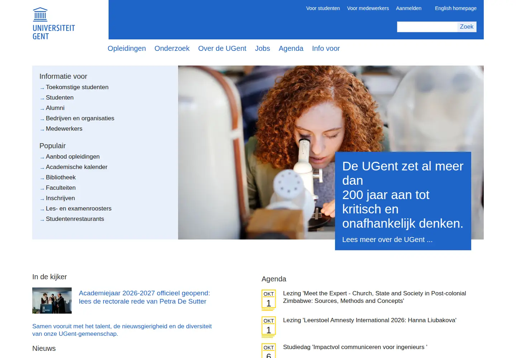
Task: Open Medewerkers in the Informatie voor list
Action: [x=64, y=129]
